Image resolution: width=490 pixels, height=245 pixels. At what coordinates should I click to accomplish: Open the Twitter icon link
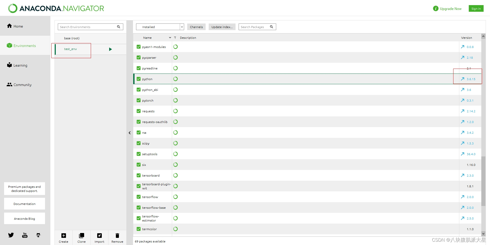click(x=11, y=235)
